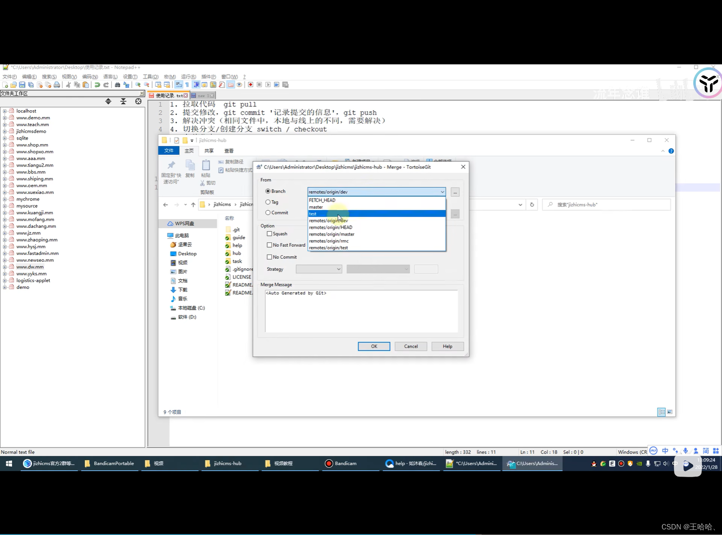Enable the Squash checkbox
The height and width of the screenshot is (535, 722).
click(x=270, y=234)
